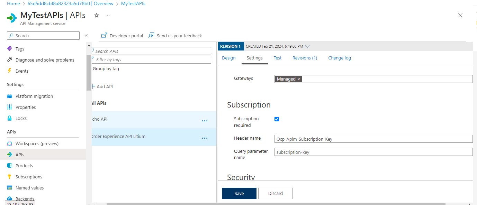Open the more options ellipsis in header
The width and height of the screenshot is (477, 205).
click(108, 16)
